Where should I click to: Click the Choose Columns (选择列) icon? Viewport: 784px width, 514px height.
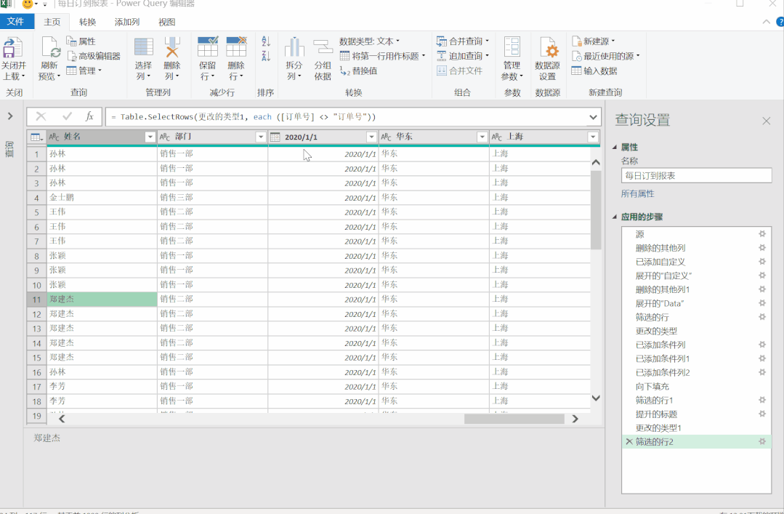143,47
